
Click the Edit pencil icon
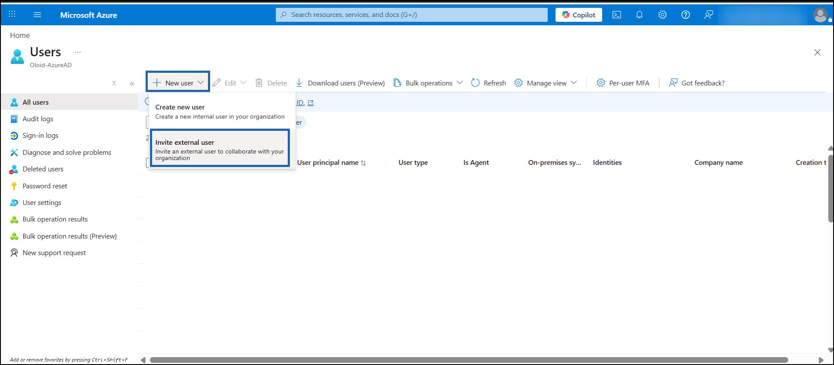[x=216, y=83]
